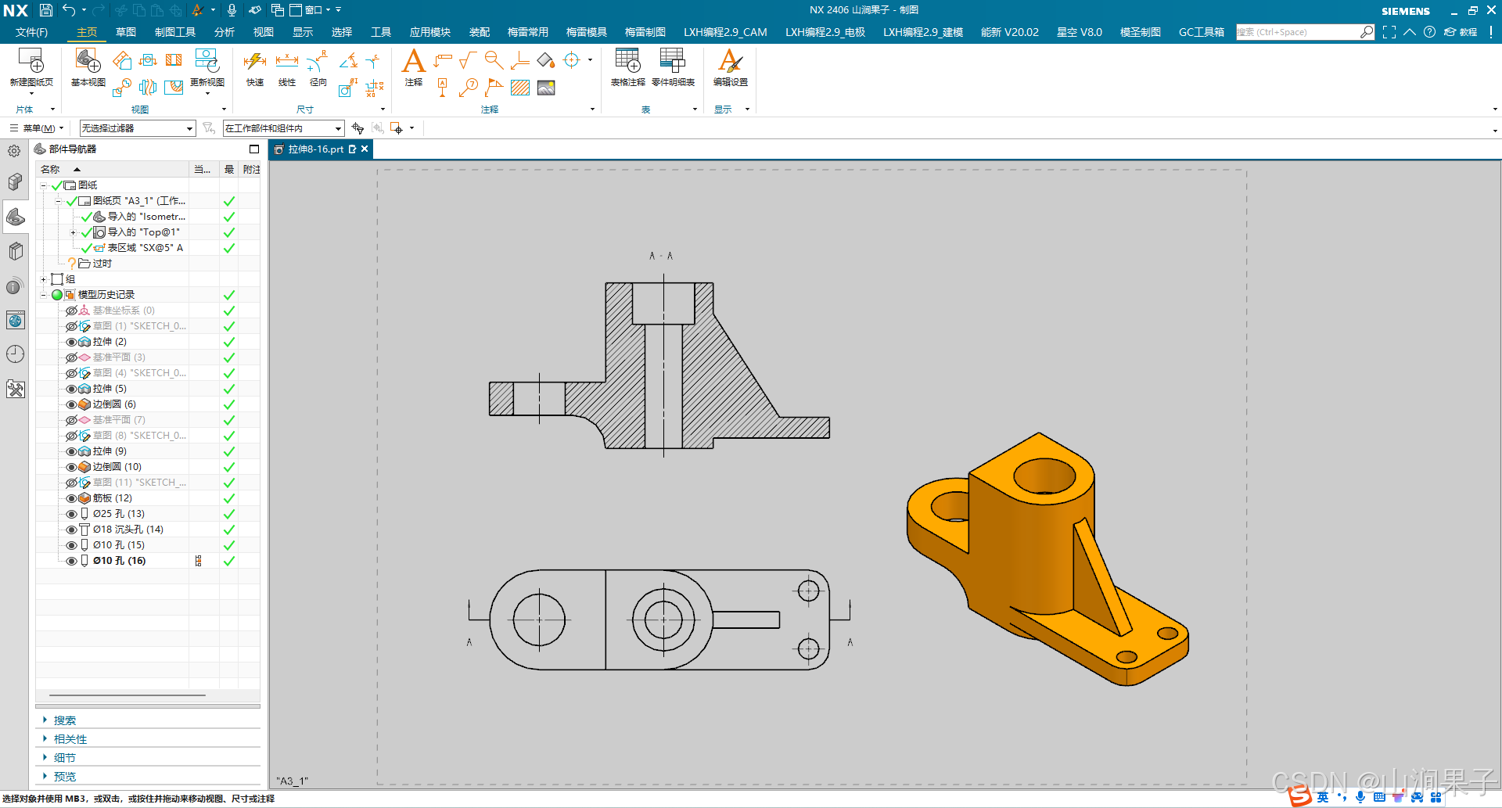
Task: Click the fullscreen toggle icon near search
Action: 1389,32
